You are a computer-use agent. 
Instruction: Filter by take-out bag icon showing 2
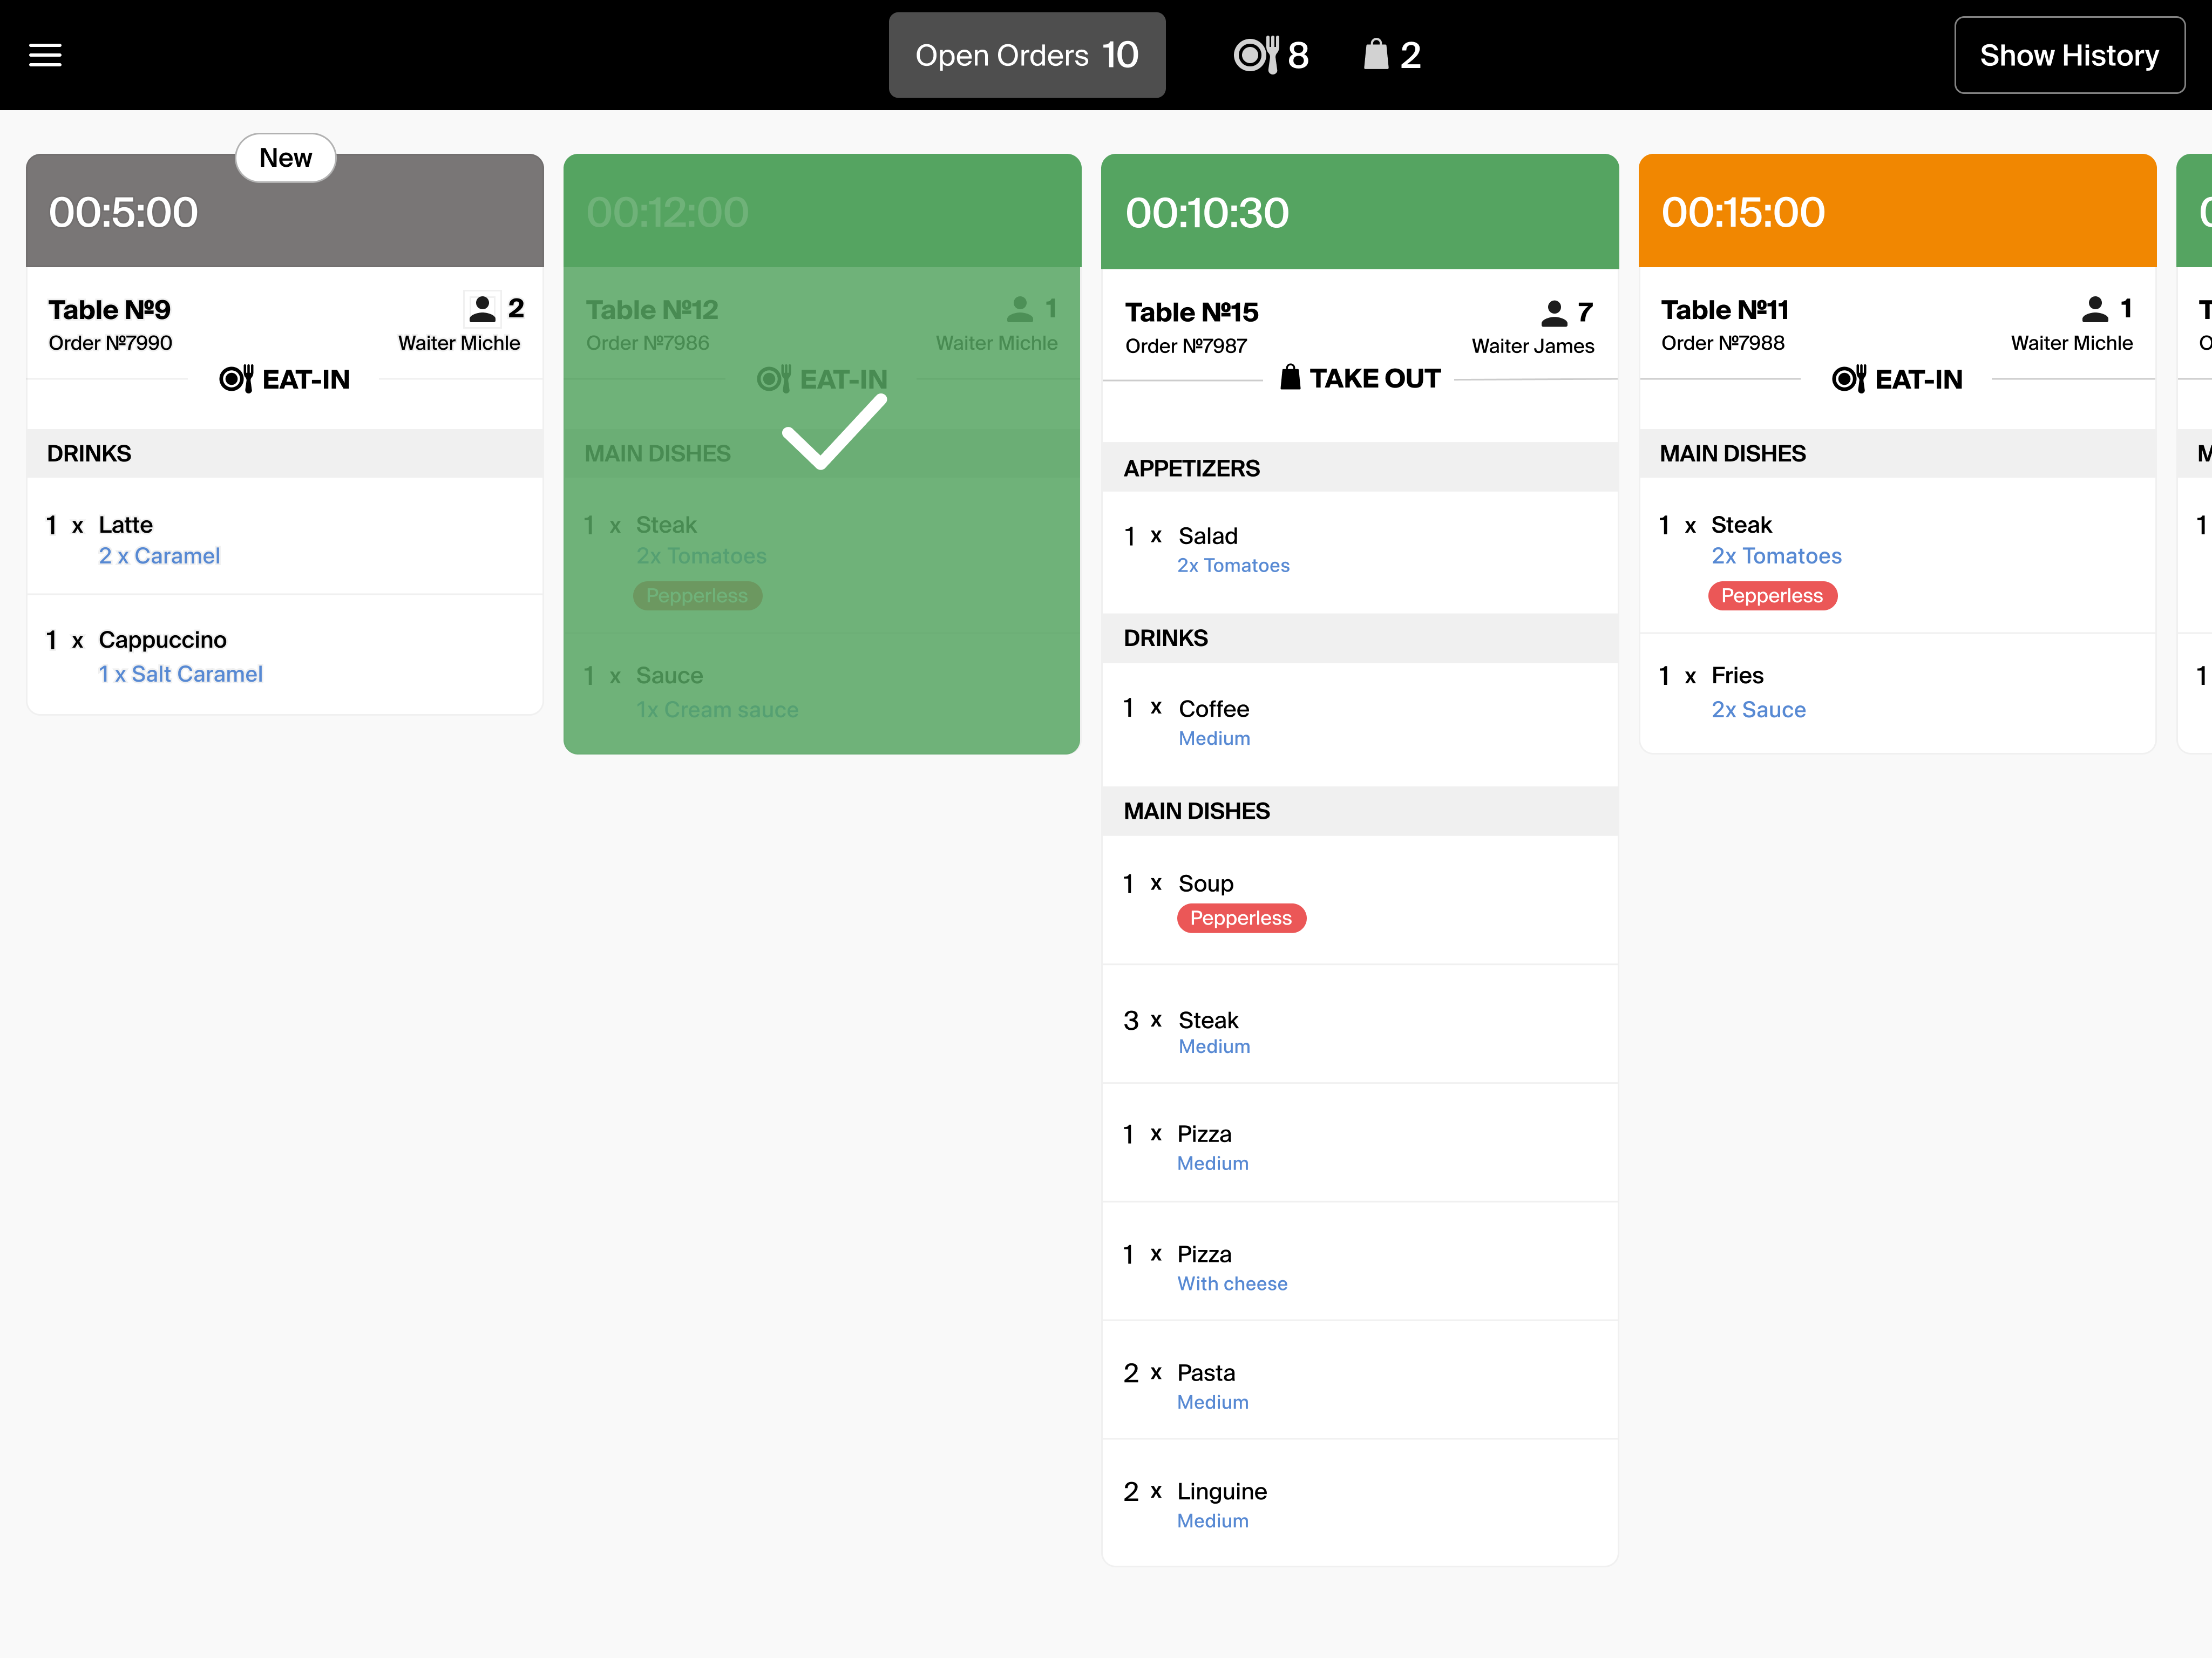[x=1392, y=55]
